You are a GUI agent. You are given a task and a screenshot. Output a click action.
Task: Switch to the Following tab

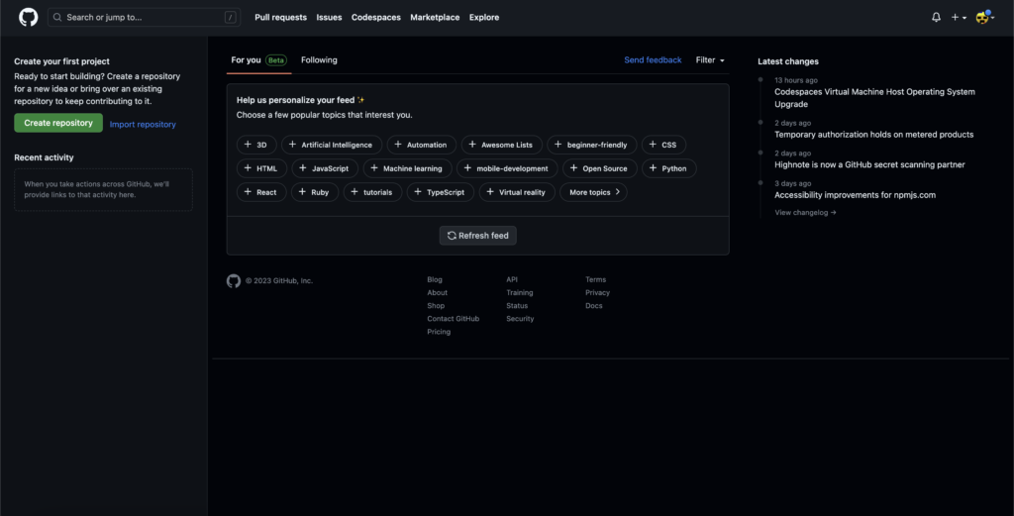[319, 60]
